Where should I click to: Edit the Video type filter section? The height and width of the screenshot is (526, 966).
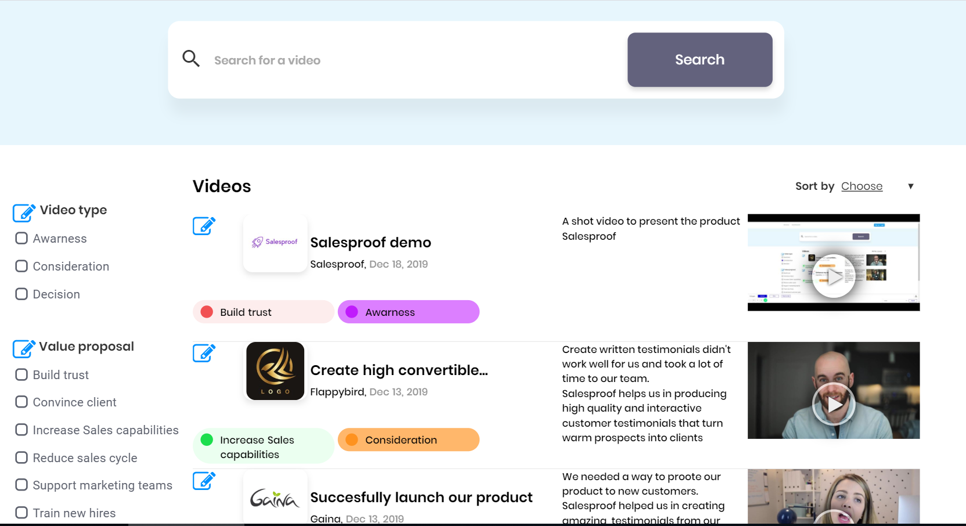[x=24, y=212]
